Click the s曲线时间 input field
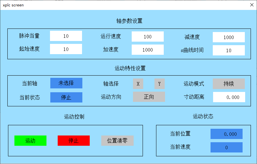This screenshot has width=257, height=164. coord(229,50)
